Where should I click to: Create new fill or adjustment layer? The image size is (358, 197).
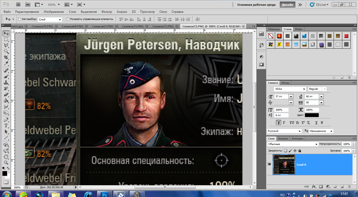click(x=328, y=187)
